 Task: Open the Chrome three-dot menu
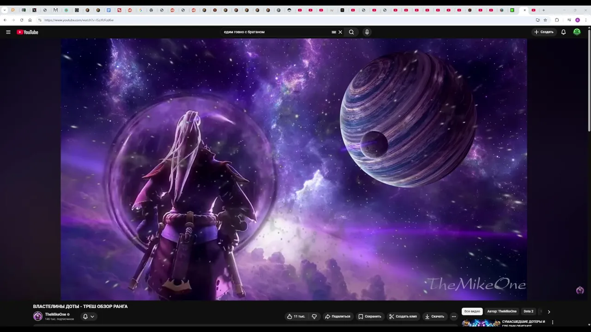pos(585,20)
